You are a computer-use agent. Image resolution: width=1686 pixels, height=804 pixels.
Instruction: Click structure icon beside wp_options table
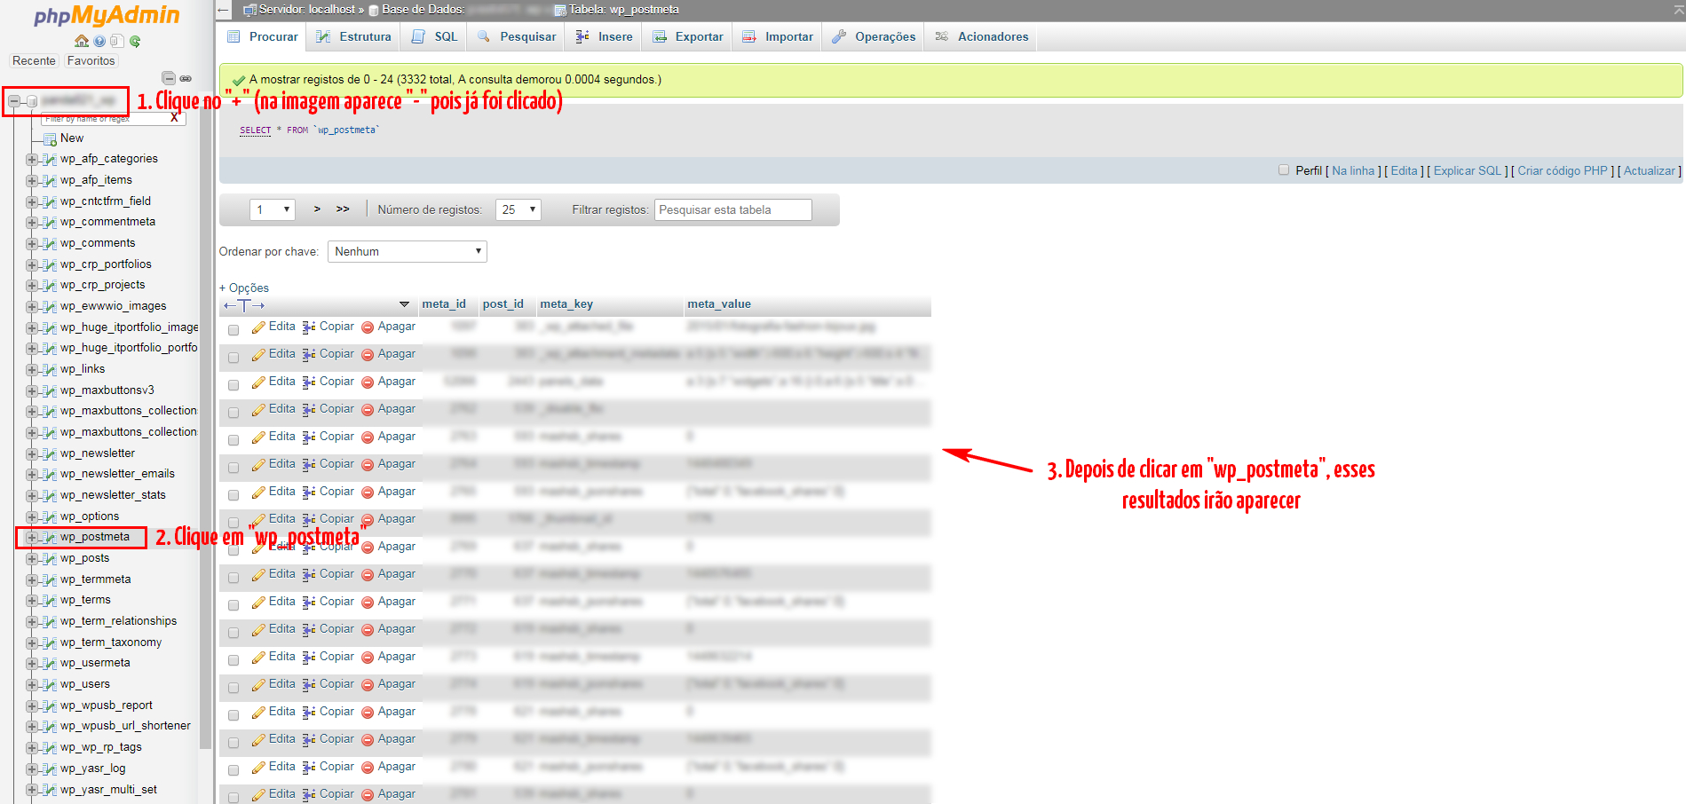[x=50, y=516]
